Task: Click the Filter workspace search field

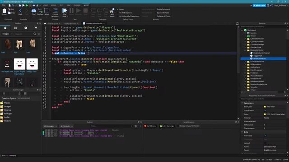Action: tap(263, 27)
